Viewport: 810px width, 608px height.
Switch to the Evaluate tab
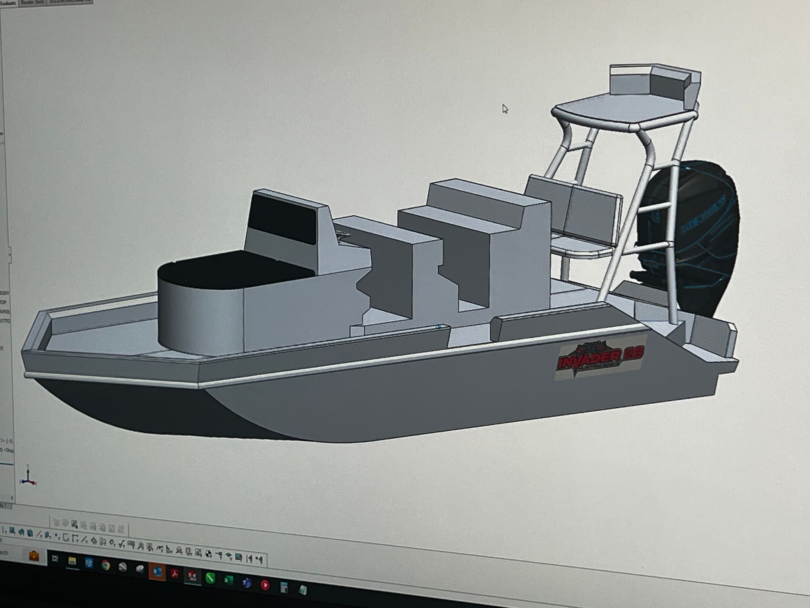click(x=8, y=3)
